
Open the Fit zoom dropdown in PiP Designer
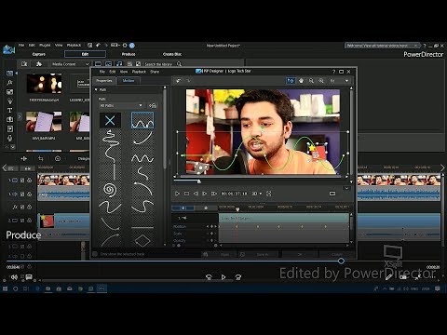pyautogui.click(x=339, y=81)
